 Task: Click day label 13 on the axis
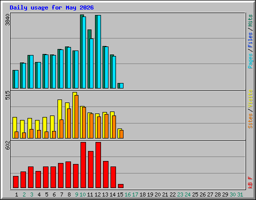tap(105, 194)
